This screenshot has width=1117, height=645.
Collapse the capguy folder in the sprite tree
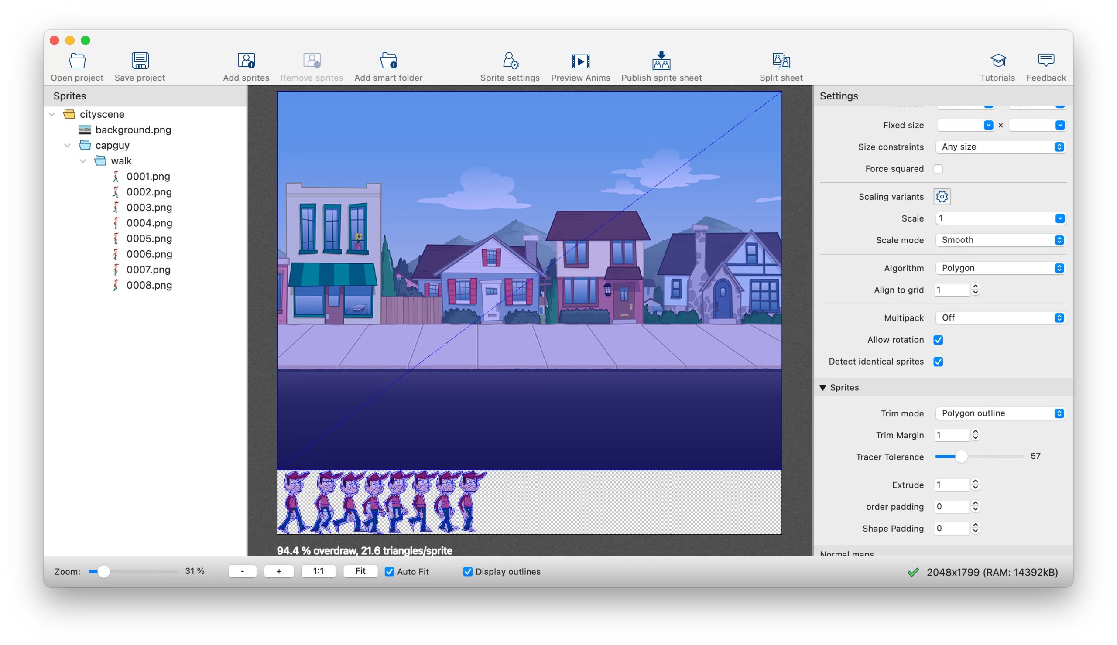coord(67,145)
